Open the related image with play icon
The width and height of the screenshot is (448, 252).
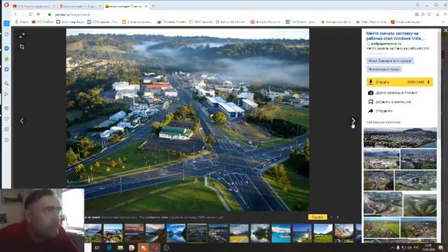click(415, 181)
